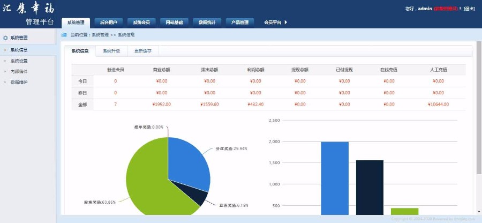This screenshot has height=223, width=482.
Task: Select the 更新缓存 tab
Action: coord(142,51)
